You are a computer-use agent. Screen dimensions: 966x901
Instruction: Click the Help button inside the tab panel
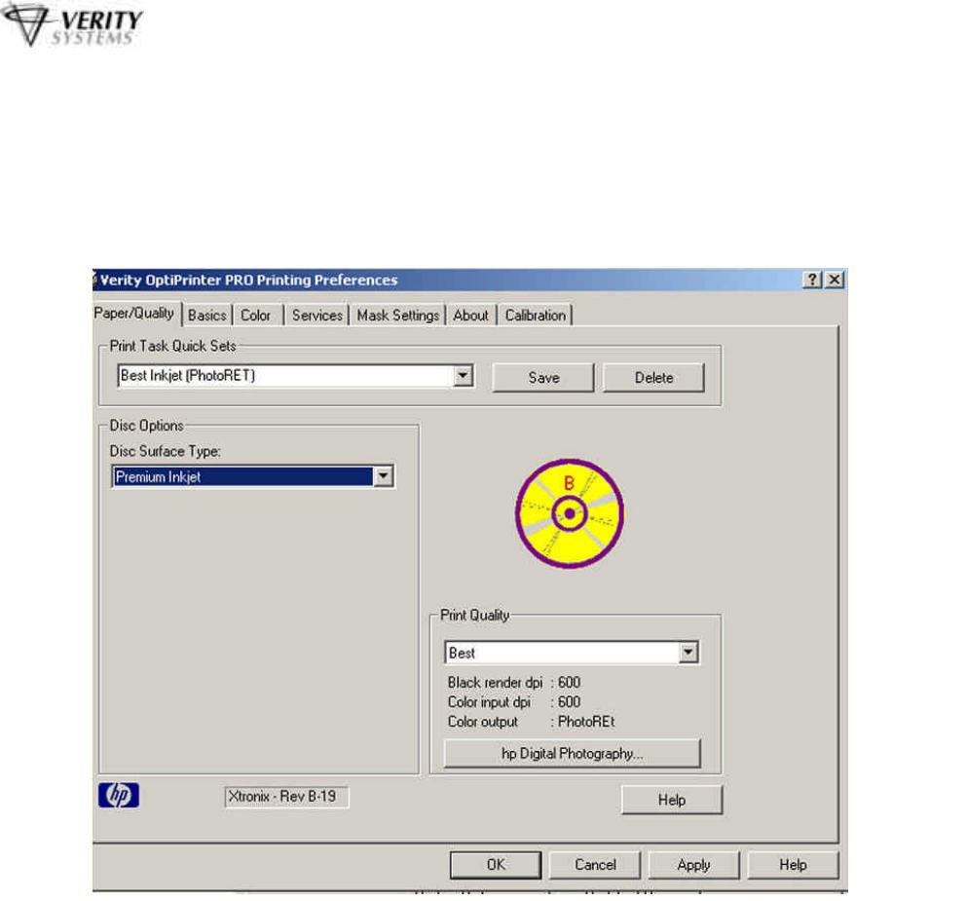(672, 800)
